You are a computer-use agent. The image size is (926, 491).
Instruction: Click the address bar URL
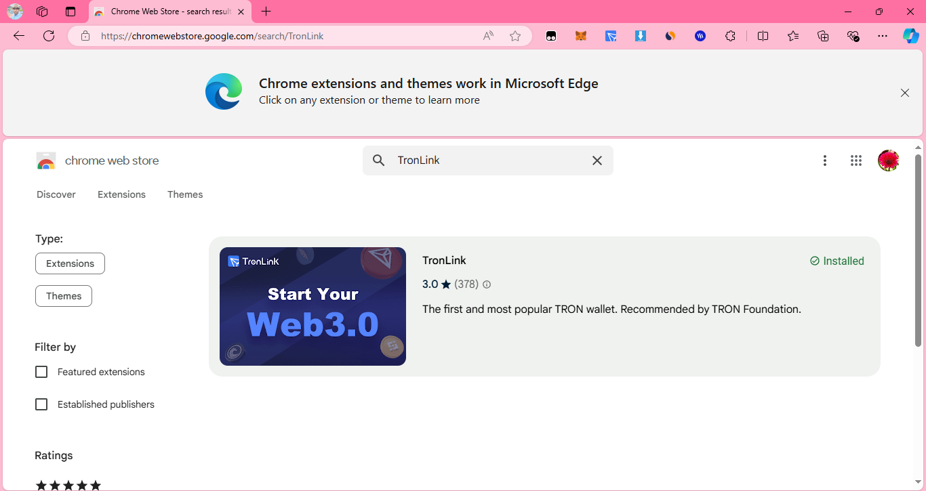click(212, 36)
